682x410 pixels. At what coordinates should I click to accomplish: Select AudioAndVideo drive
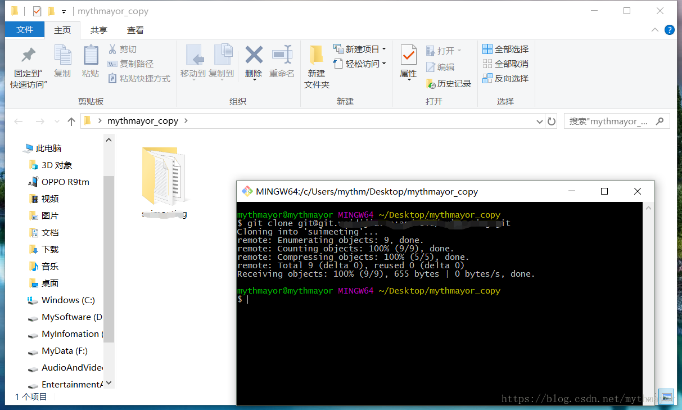[x=65, y=368]
